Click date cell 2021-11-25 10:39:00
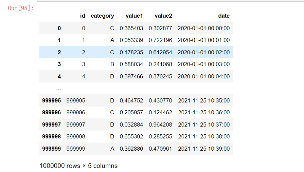Image resolution: width=304 pixels, height=172 pixels. point(204,149)
